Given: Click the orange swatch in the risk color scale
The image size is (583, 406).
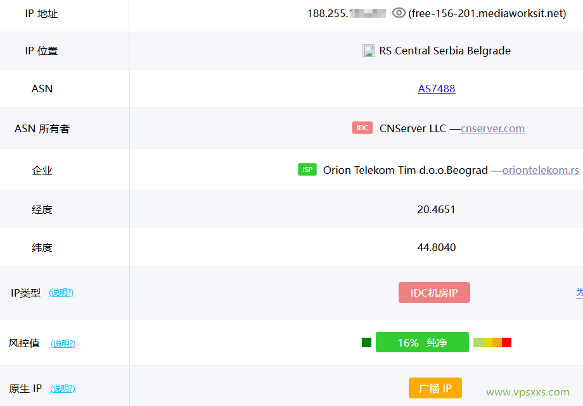Looking at the screenshot, I should point(497,342).
